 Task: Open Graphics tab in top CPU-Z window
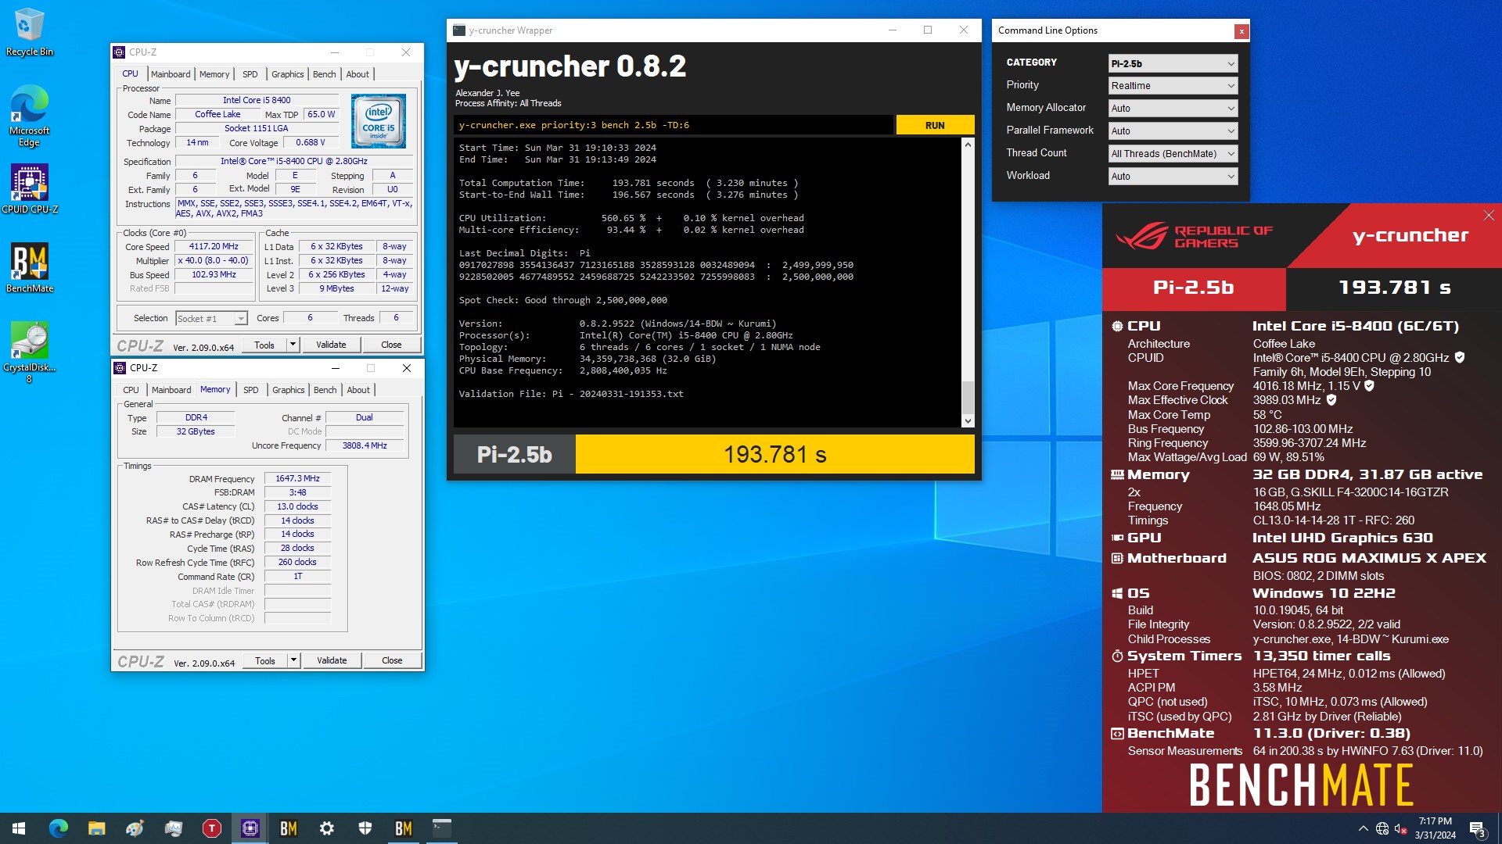click(x=288, y=74)
